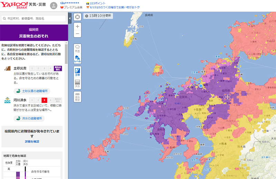Click the purple 発生の恐れ level badge for 土砂災害
Screen dimensions: 276x179
pos(58,68)
